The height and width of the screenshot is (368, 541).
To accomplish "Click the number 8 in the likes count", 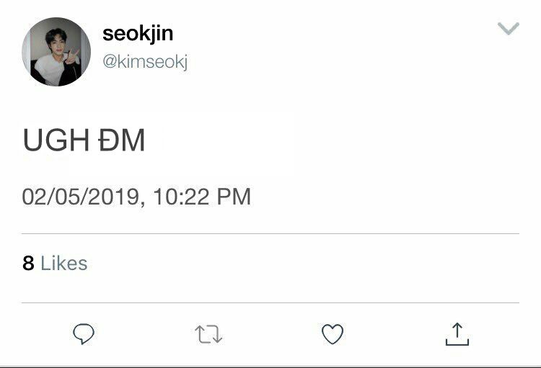I will 28,264.
